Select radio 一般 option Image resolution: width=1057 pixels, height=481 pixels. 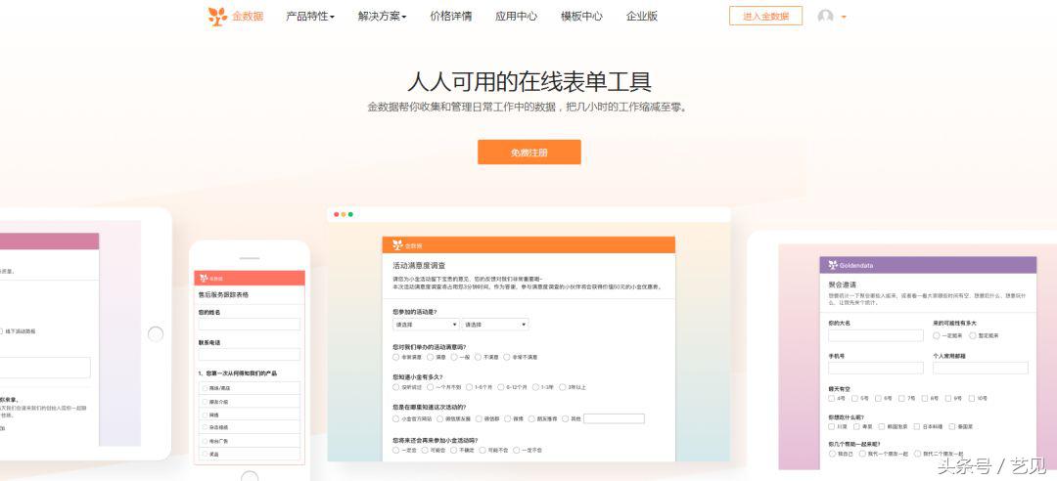(454, 357)
